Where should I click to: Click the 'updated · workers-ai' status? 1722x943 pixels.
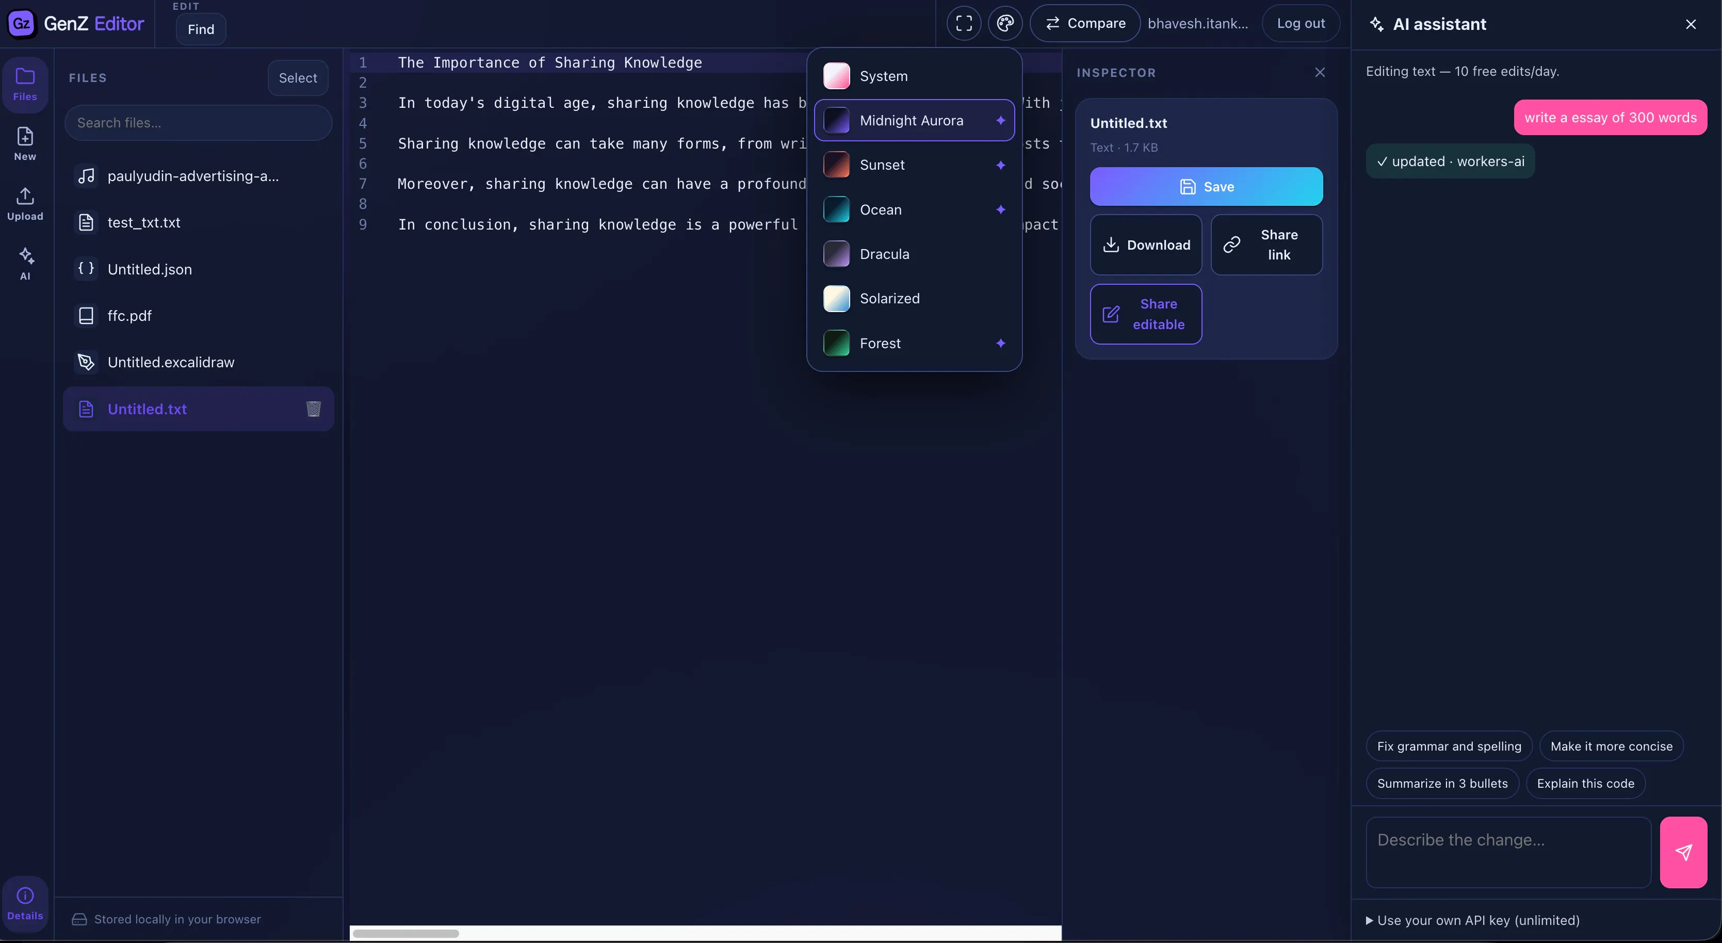coord(1450,161)
